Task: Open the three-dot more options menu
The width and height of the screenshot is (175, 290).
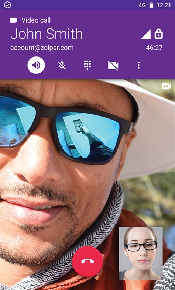Action: 138,65
